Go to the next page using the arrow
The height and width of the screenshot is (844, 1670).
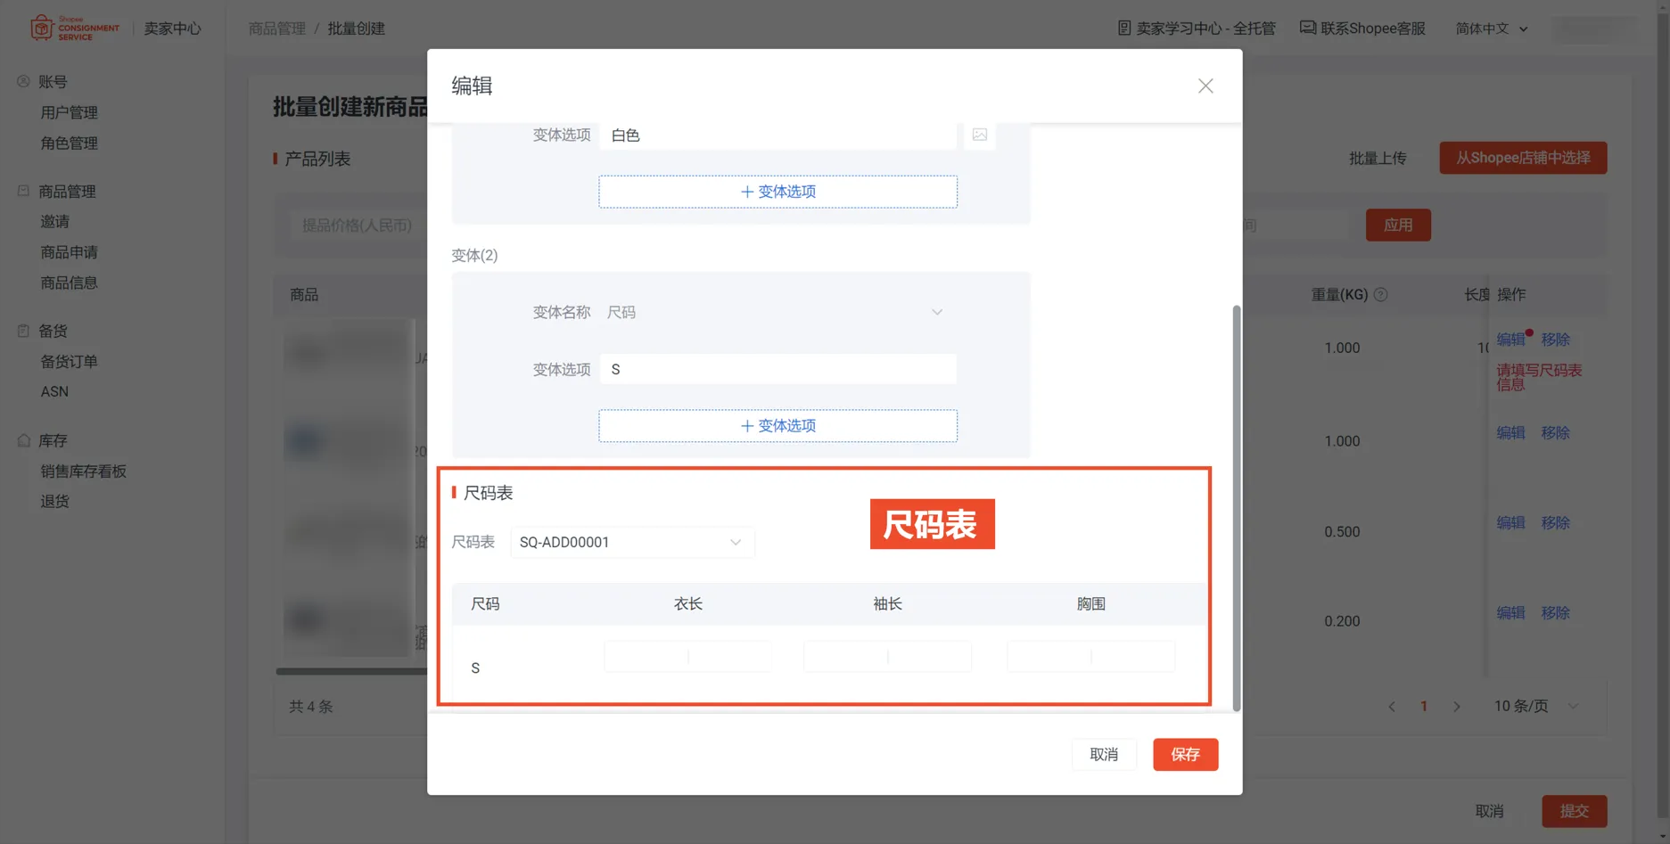[x=1457, y=706]
